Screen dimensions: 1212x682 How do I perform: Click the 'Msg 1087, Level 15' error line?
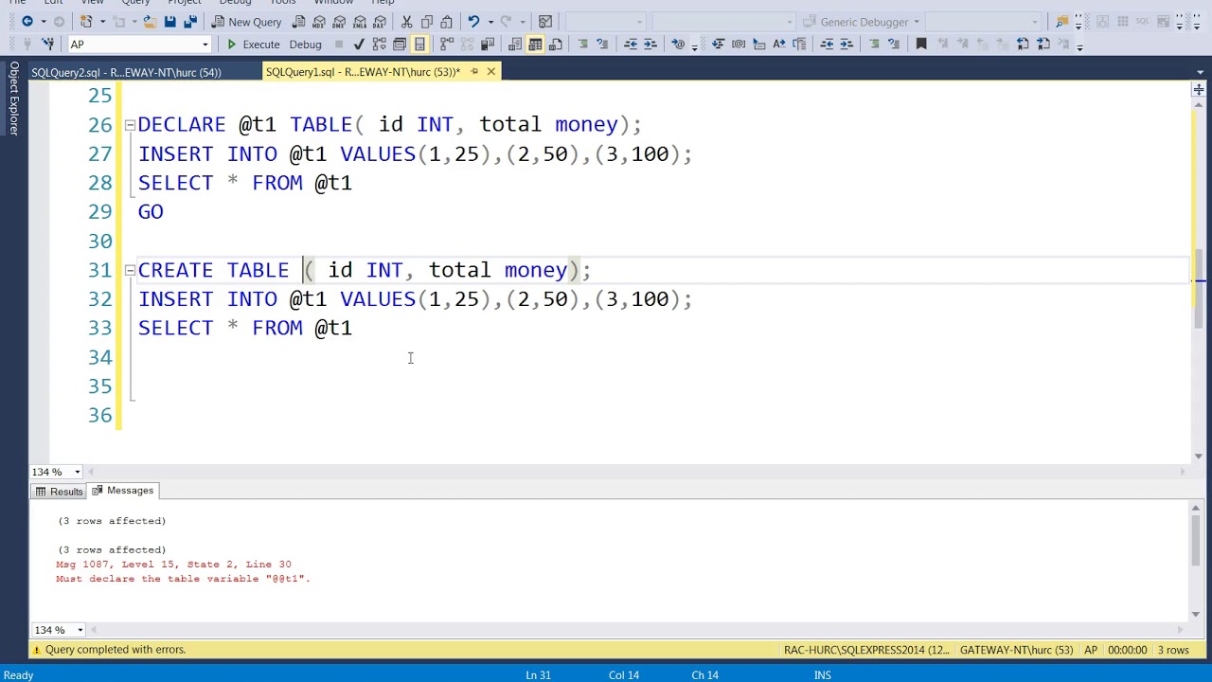coord(174,565)
